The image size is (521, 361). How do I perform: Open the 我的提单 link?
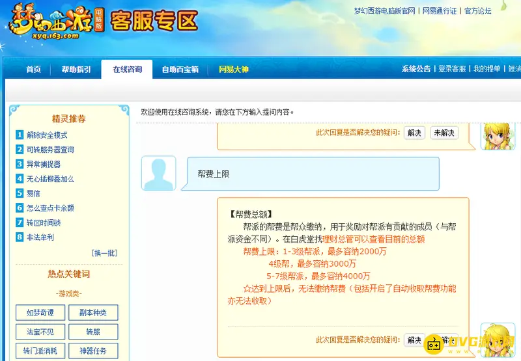[486, 69]
